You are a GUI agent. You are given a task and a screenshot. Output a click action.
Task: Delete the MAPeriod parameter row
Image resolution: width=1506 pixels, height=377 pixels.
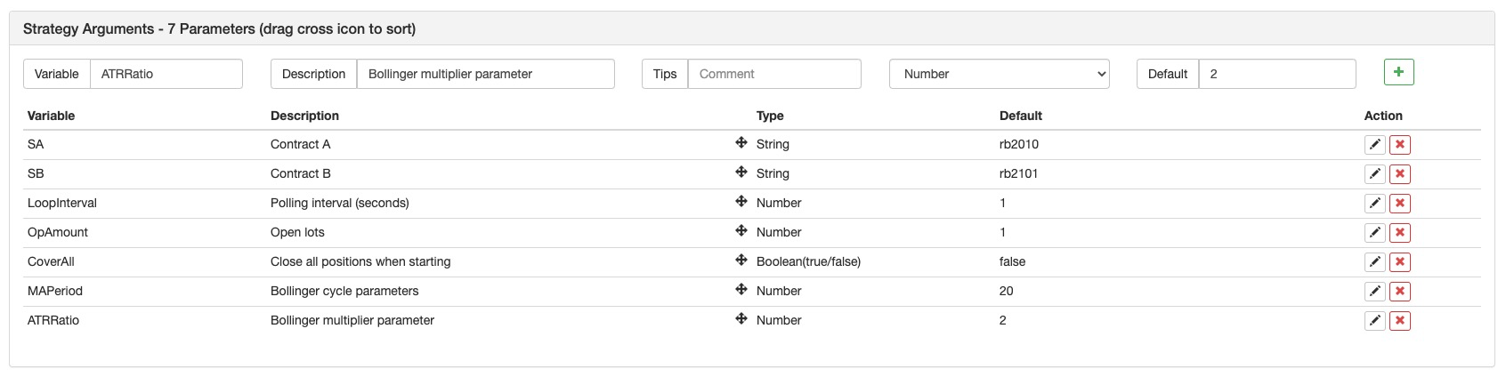[1399, 291]
